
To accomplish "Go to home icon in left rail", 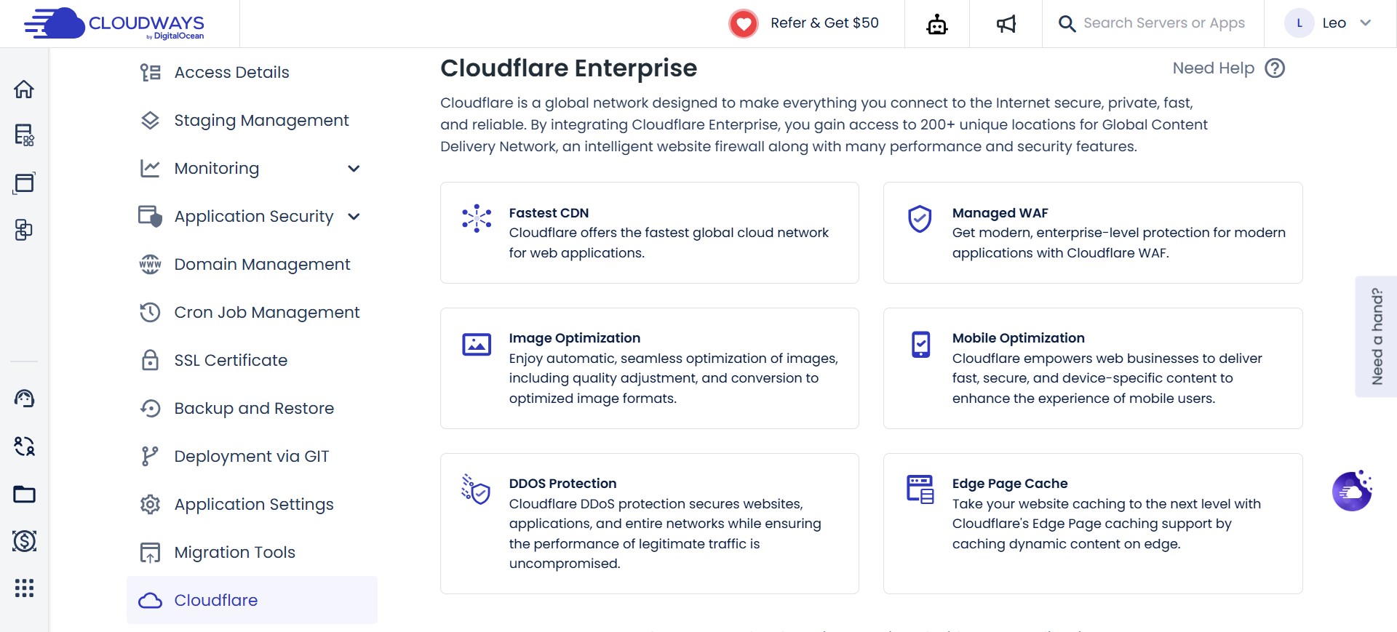I will click(24, 89).
